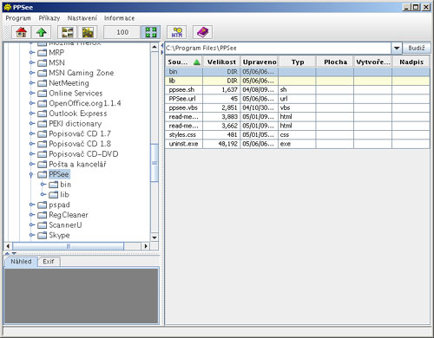Expand the bin subfolder node in tree
The width and height of the screenshot is (434, 338).
click(43, 185)
